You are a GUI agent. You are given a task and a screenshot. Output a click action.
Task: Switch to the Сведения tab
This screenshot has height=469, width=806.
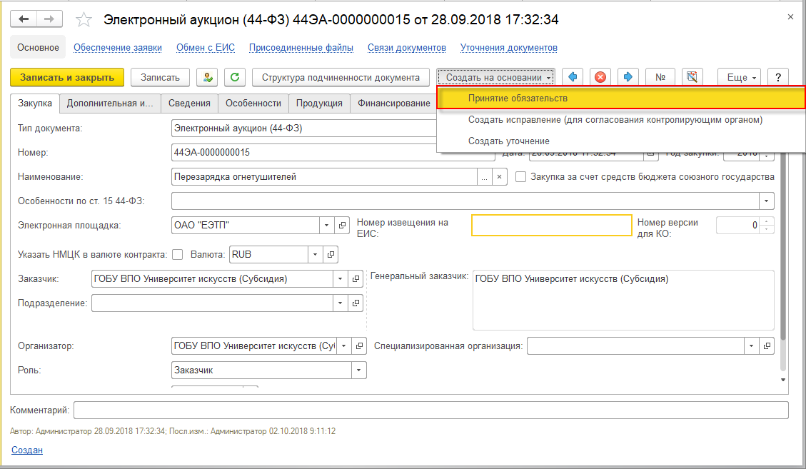coord(189,104)
